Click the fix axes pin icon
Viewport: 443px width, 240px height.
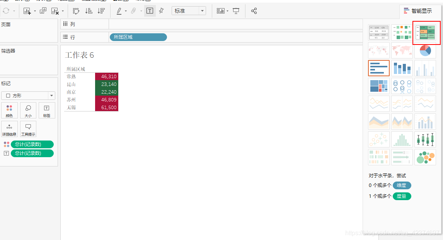(x=161, y=11)
